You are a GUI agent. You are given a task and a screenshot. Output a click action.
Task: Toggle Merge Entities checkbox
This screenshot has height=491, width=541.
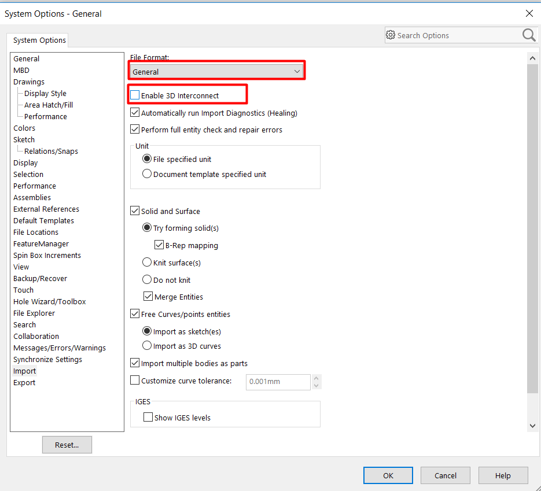[148, 296]
